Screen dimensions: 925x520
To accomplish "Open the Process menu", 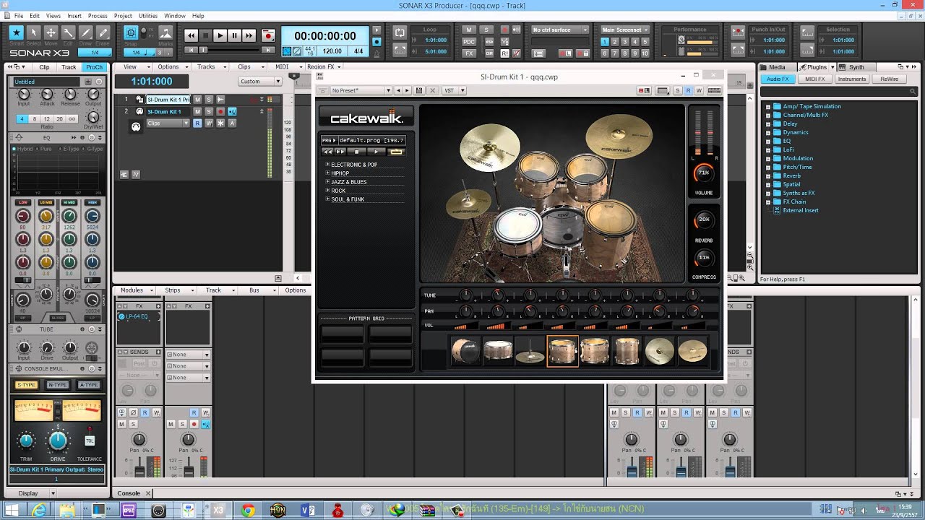I will click(98, 15).
